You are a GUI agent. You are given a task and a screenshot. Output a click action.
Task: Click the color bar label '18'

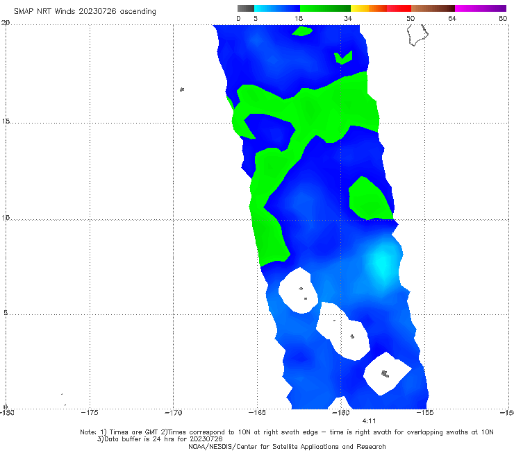coord(299,18)
